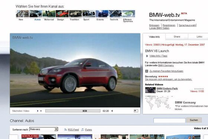The height and width of the screenshot is (139, 208).
Task: Follow the BMW Germany country page link
Action: point(166,66)
